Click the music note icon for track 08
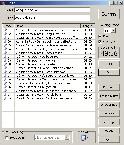Image resolution: width=124 pixels, height=145 pixels. pos(5,56)
